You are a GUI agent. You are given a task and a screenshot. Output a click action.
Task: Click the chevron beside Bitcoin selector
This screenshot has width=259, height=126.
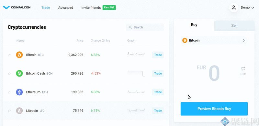[244, 40]
